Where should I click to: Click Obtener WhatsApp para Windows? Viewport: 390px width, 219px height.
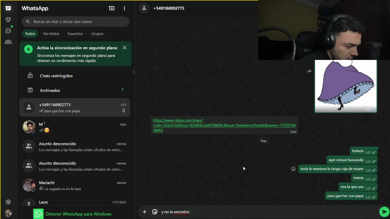pos(78,214)
